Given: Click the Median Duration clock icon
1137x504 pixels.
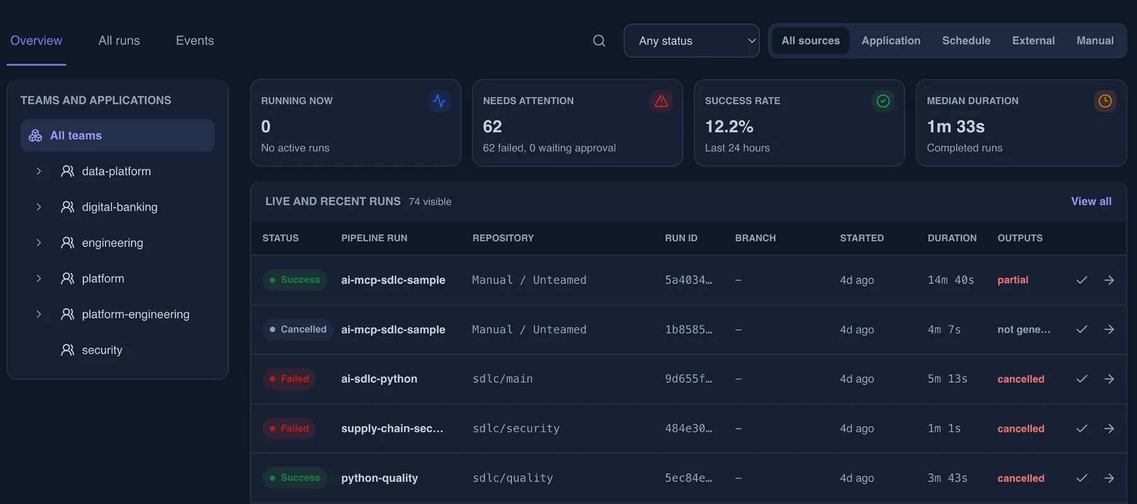Looking at the screenshot, I should 1105,101.
